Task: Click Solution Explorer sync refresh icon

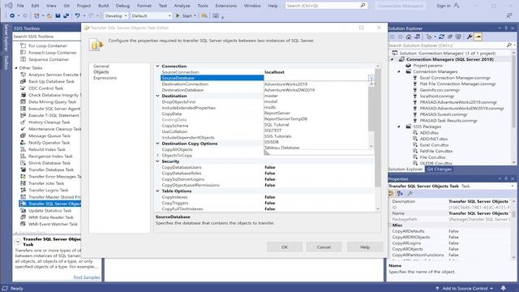Action: 441,36
